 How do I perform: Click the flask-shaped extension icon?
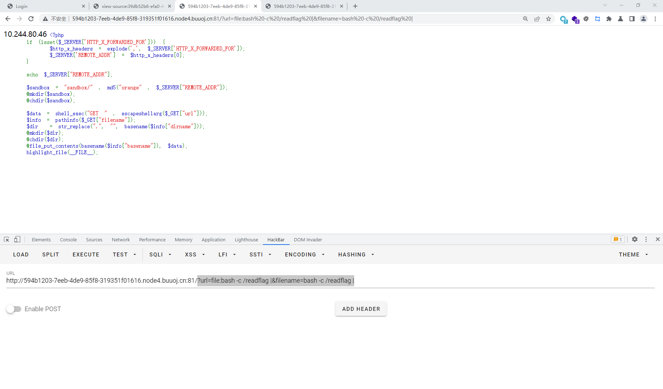pos(621,19)
